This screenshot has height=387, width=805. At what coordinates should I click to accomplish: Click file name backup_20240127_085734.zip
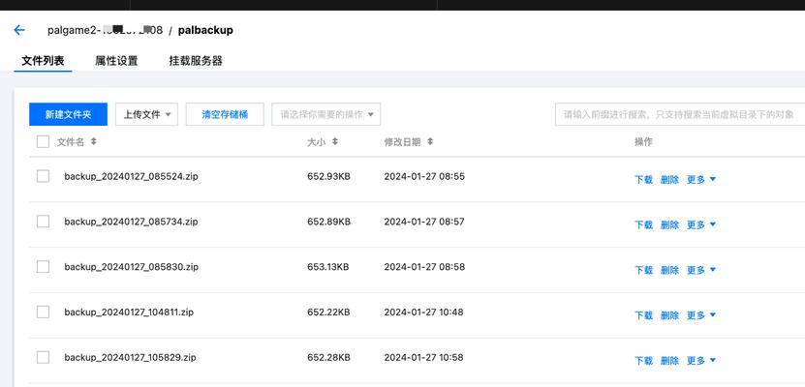[131, 222]
